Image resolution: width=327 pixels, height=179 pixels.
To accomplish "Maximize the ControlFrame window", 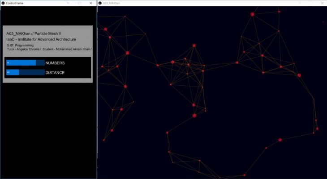I will (80, 3).
